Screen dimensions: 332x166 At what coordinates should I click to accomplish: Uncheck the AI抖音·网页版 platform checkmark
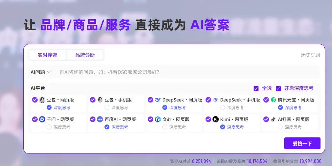(266, 119)
